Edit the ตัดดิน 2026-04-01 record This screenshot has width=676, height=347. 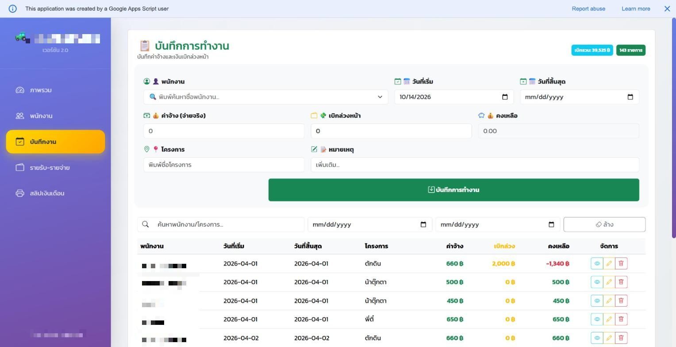pyautogui.click(x=609, y=263)
